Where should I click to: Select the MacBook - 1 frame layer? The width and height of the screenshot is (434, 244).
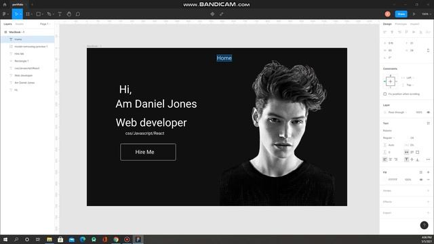(27, 32)
